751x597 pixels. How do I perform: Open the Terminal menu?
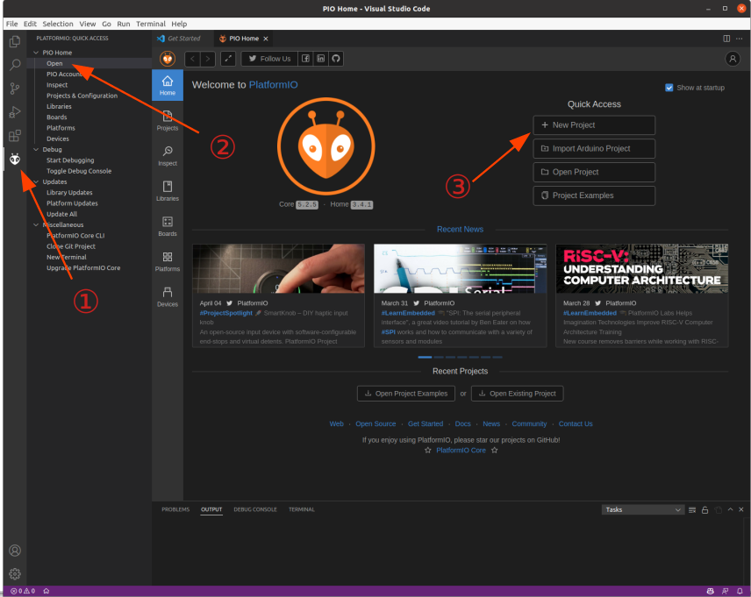click(150, 24)
